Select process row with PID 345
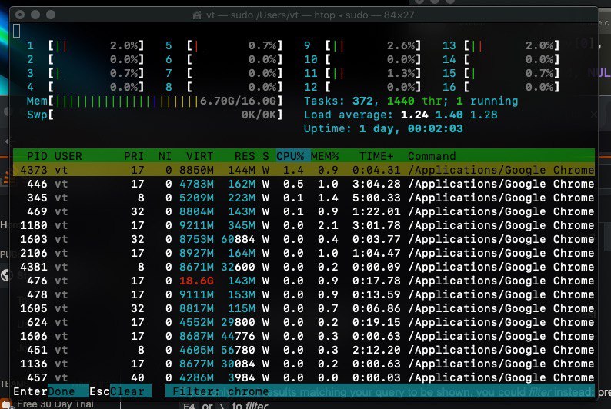 point(304,198)
